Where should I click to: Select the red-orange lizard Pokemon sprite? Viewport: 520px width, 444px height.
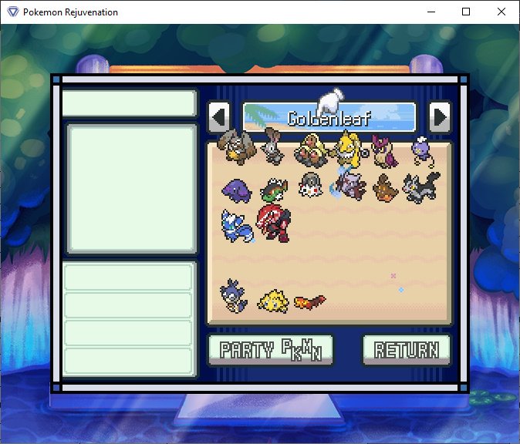(x=309, y=301)
